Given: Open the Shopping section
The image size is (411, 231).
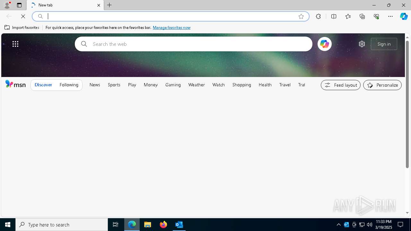Looking at the screenshot, I should click(x=242, y=85).
